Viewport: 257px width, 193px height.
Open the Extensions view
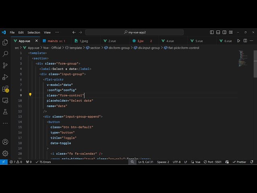[5, 89]
